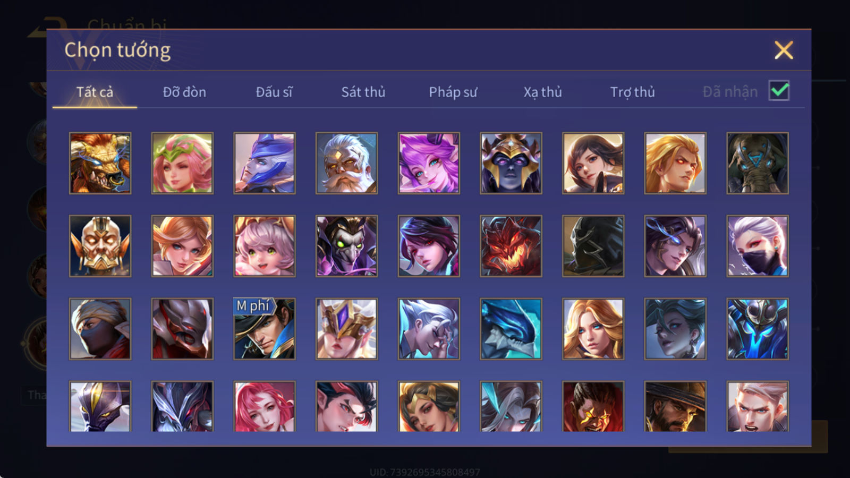Image resolution: width=850 pixels, height=478 pixels.
Task: Select the cowboy with hat and beard
Action: (x=675, y=406)
